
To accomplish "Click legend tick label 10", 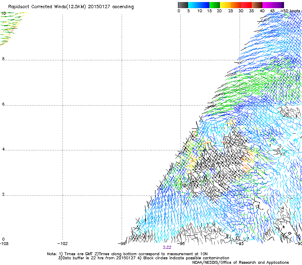I will point(200,11).
